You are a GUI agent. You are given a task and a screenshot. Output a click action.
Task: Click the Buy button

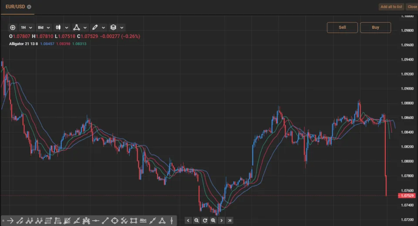(x=375, y=27)
